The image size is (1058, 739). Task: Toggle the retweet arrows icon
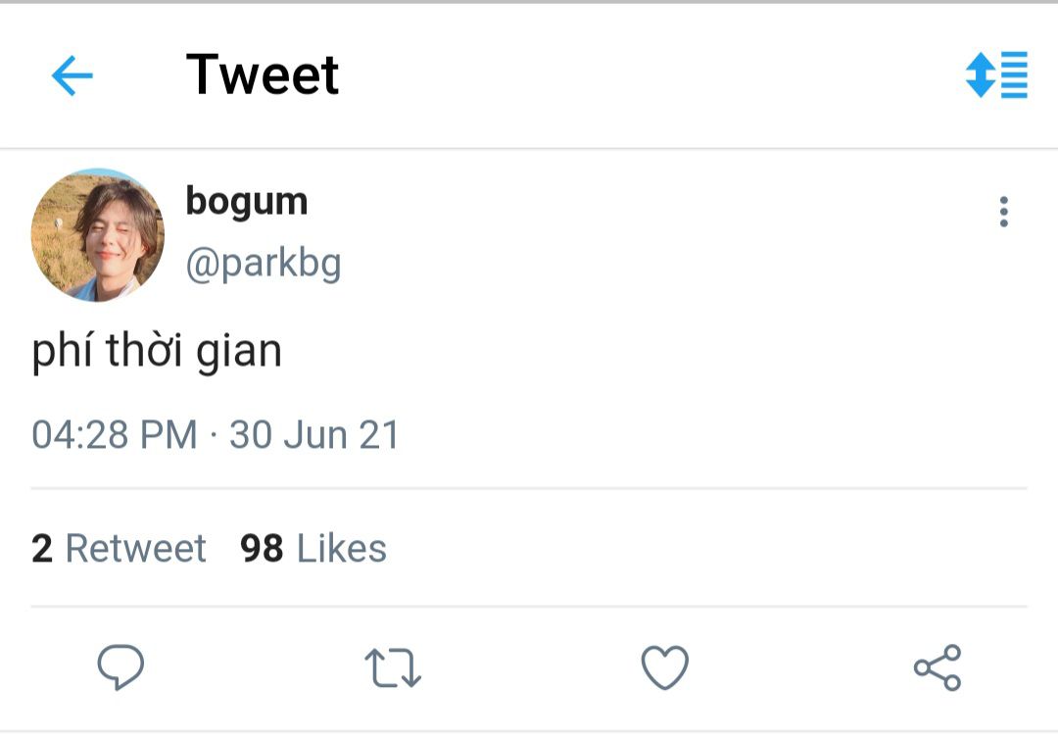tap(393, 667)
